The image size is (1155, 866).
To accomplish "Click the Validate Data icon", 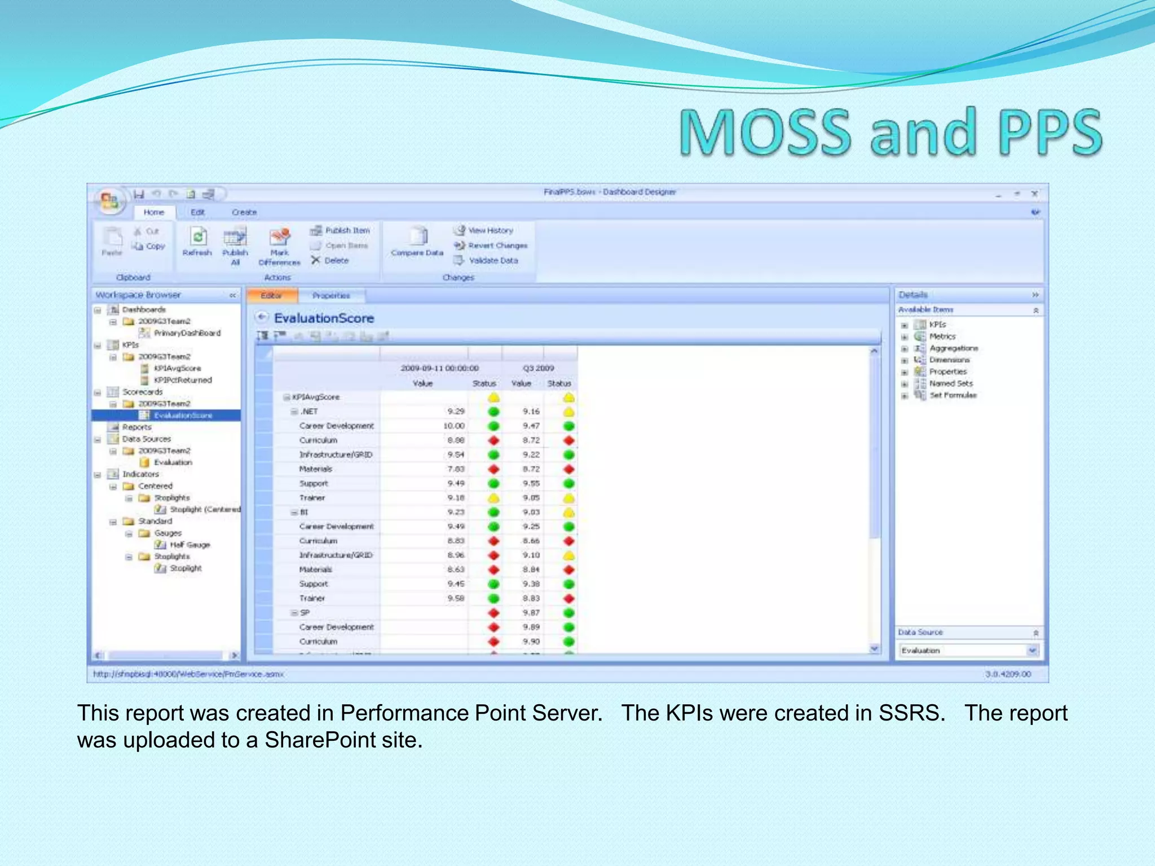I will (459, 260).
